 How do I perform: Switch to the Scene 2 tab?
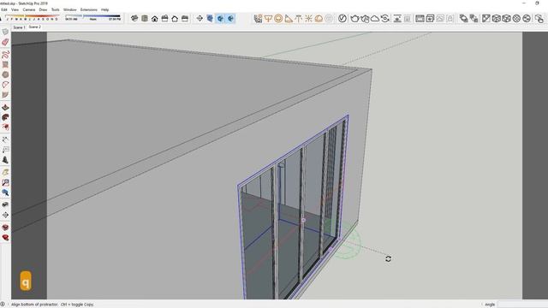(34, 27)
